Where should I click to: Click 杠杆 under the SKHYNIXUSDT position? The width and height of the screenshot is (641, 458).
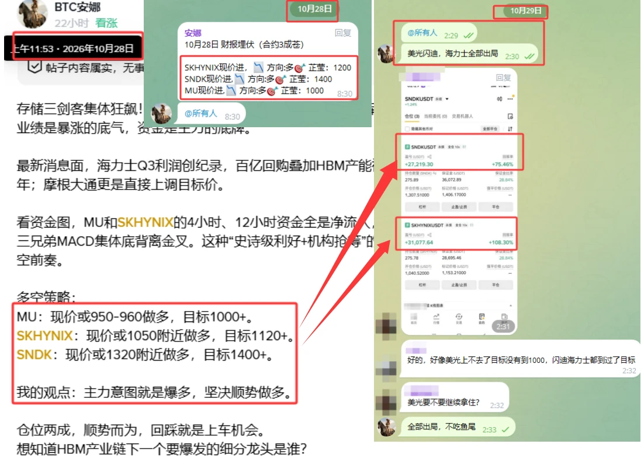coord(422,285)
